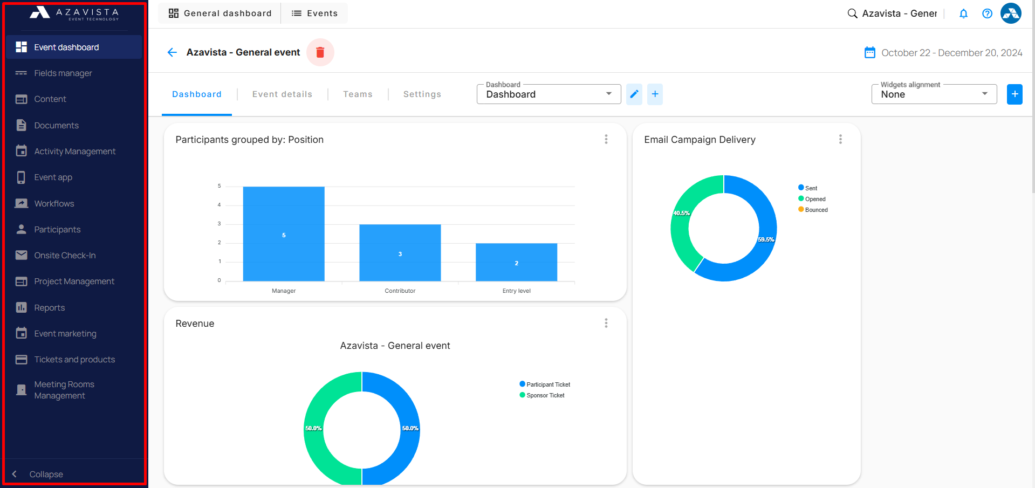This screenshot has height=488, width=1035.
Task: Switch to Event details tab
Action: (x=282, y=94)
